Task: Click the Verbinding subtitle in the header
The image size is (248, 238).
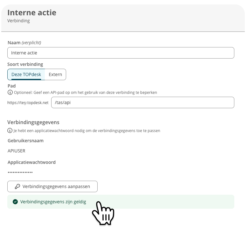Action: pos(18,21)
